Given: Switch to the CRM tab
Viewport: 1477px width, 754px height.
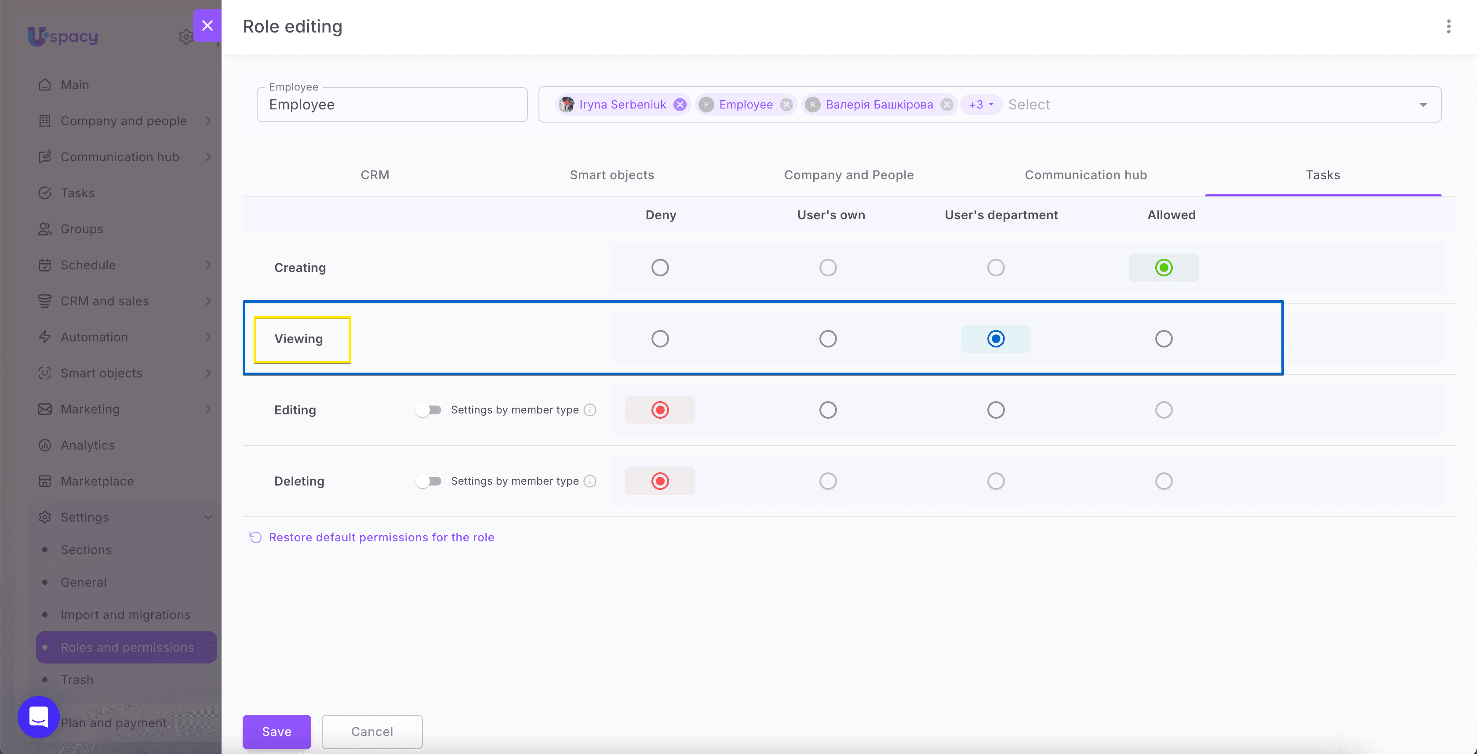Looking at the screenshot, I should coord(375,175).
